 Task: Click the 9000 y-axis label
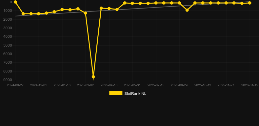8,80
